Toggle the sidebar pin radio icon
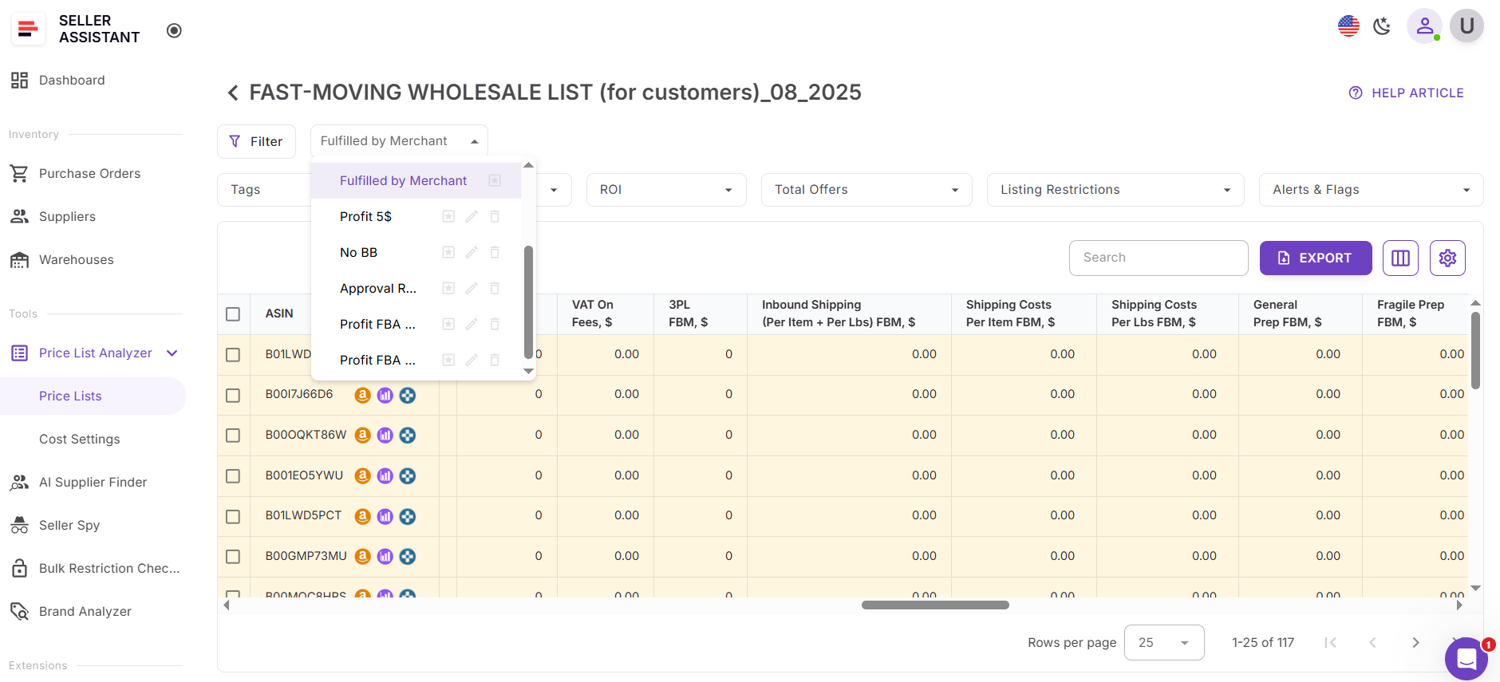Screen dimensions: 1500x682 [174, 30]
